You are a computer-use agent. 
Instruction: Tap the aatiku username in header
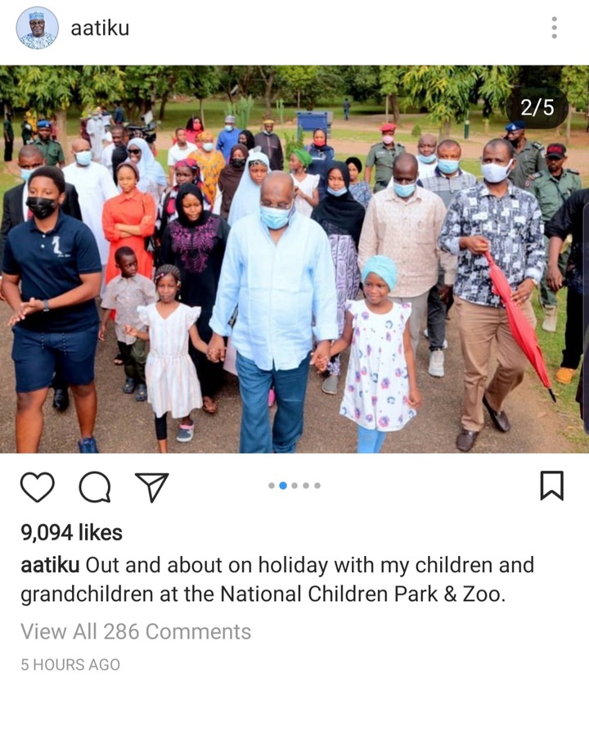click(100, 29)
